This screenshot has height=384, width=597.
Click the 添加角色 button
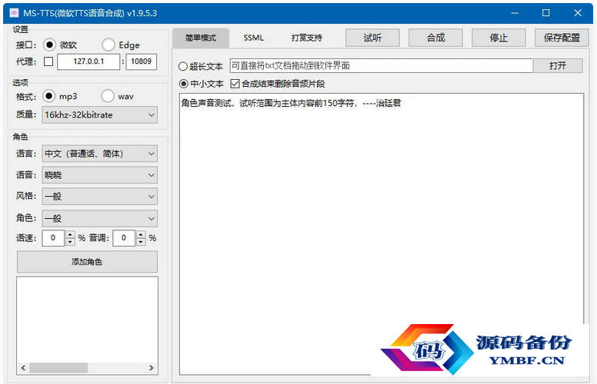coord(87,262)
